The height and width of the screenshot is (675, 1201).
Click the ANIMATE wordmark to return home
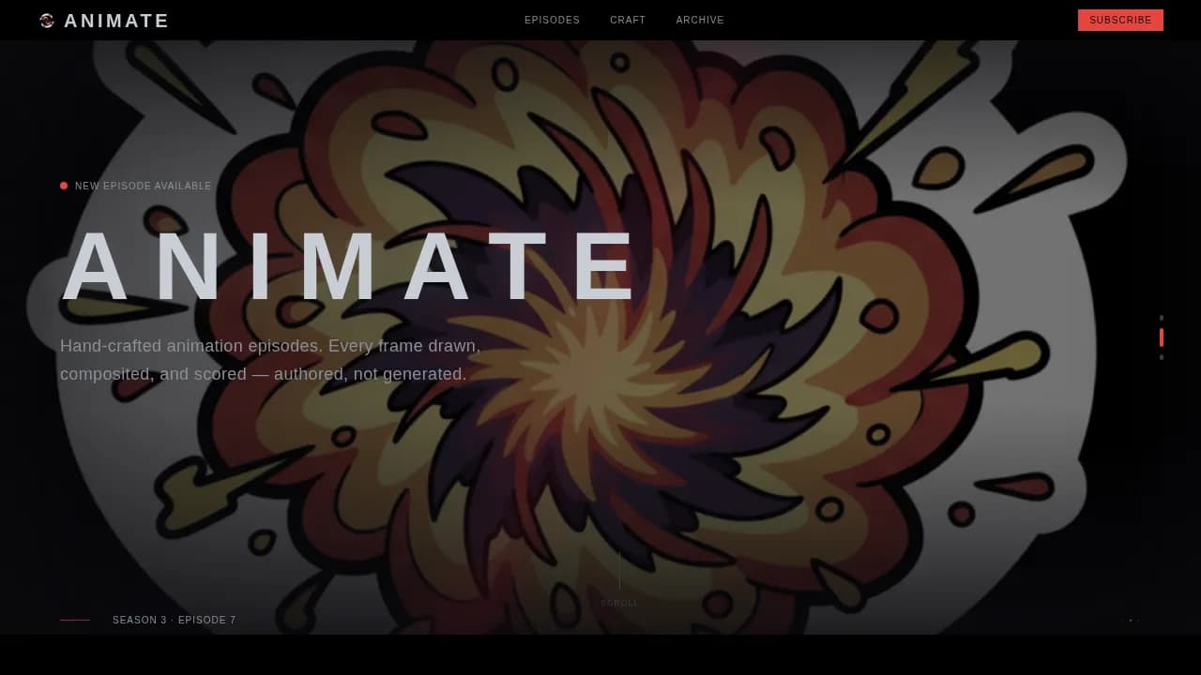[x=116, y=20]
